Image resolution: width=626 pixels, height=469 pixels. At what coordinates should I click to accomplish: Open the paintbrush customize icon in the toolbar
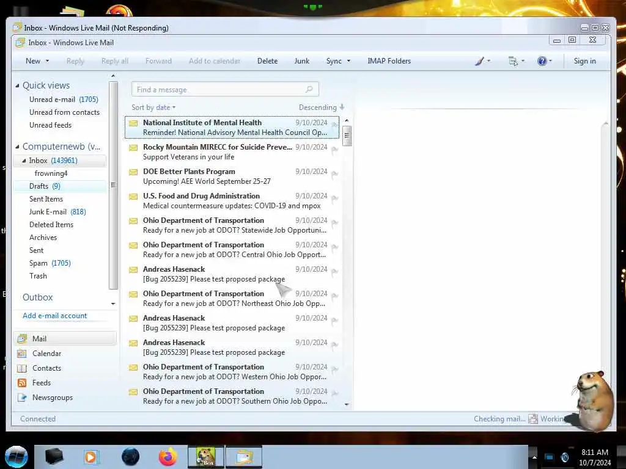(479, 61)
